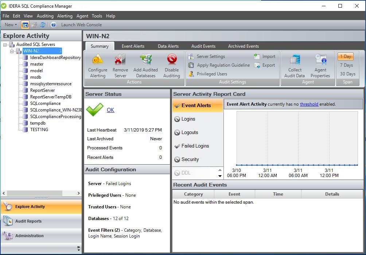Switch to the Archived Events tab
The image size is (366, 255).
[x=244, y=46]
